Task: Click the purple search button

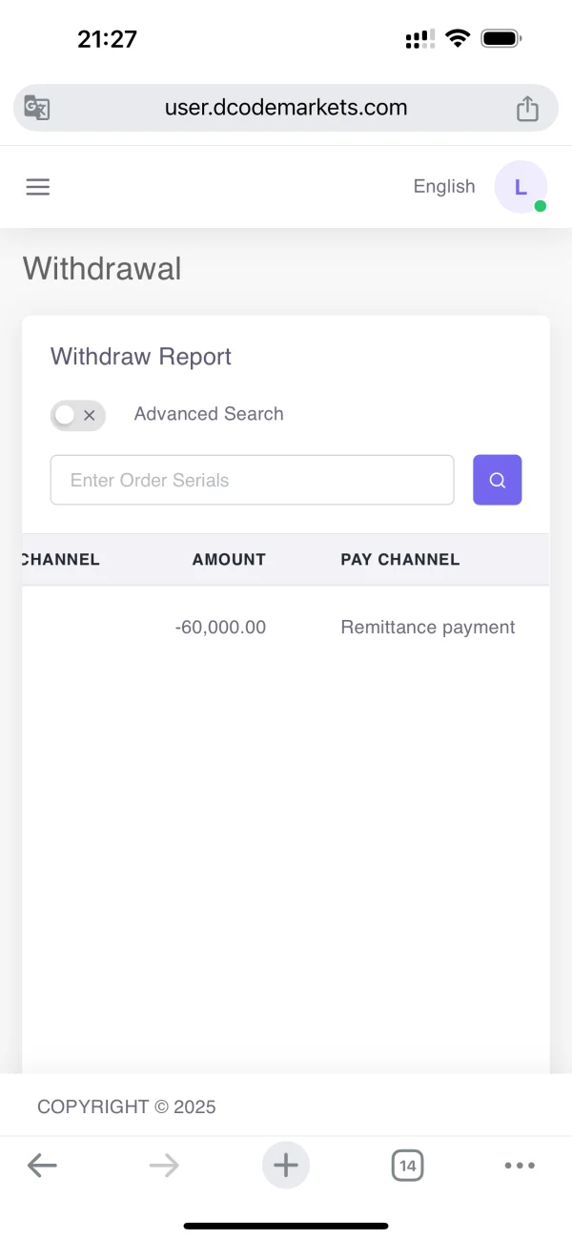Action: point(498,480)
